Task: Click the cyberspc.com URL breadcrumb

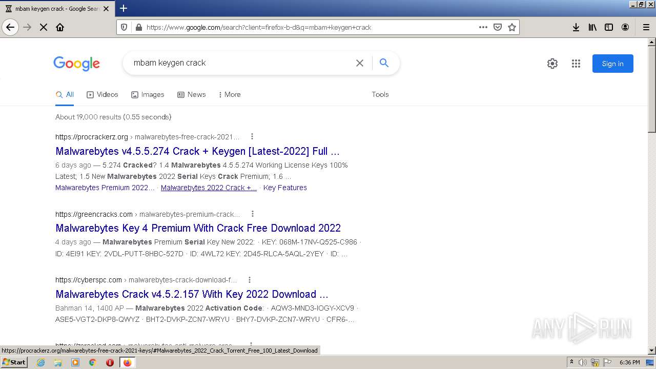Action: tap(147, 280)
